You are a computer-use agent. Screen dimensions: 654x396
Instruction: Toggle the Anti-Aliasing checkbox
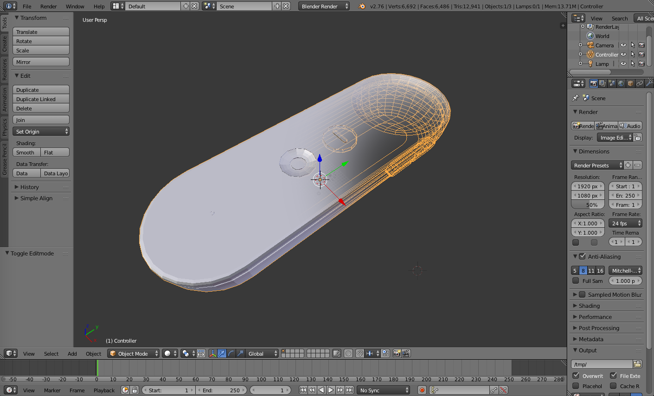click(583, 256)
